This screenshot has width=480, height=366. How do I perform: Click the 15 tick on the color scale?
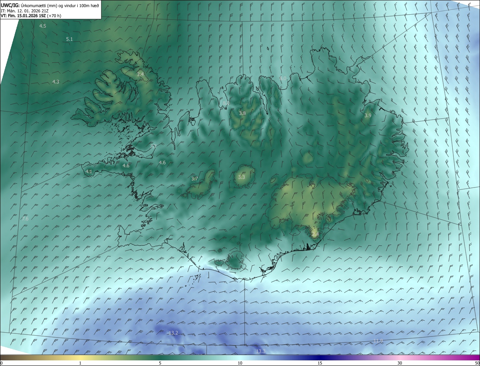point(320,363)
